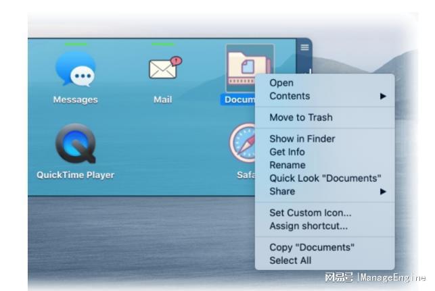Open the QuickTime Player icon
The image size is (435, 291).
coord(75,144)
